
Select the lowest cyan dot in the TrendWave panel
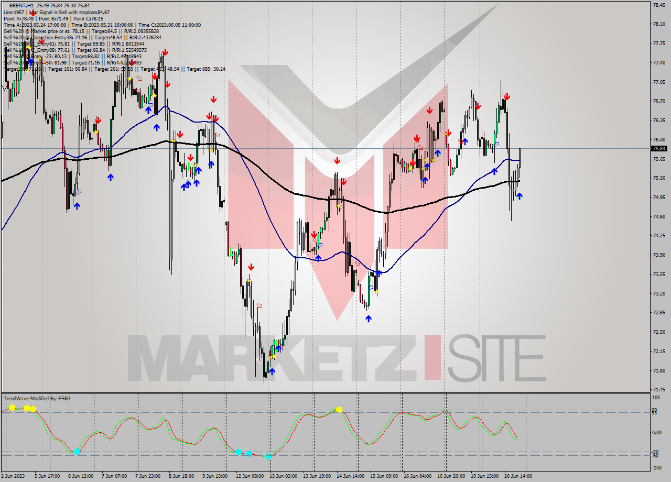coord(268,456)
